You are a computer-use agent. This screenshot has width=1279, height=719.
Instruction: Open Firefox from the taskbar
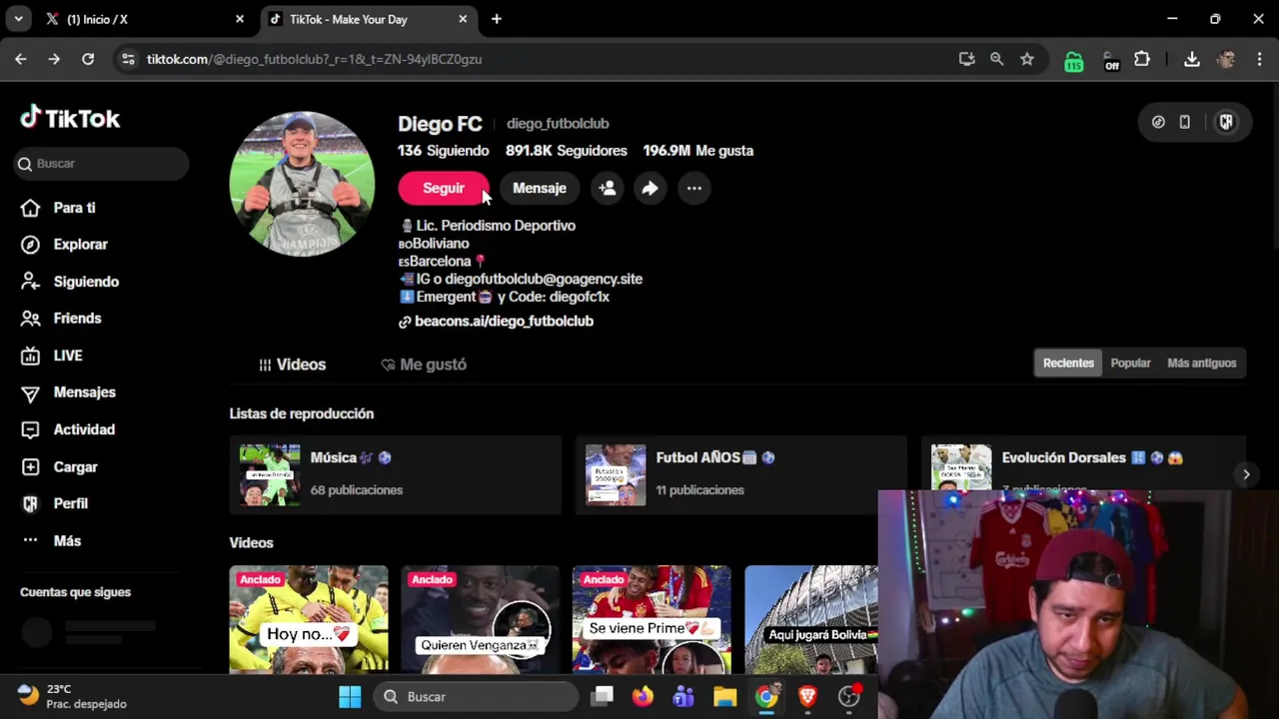point(642,696)
